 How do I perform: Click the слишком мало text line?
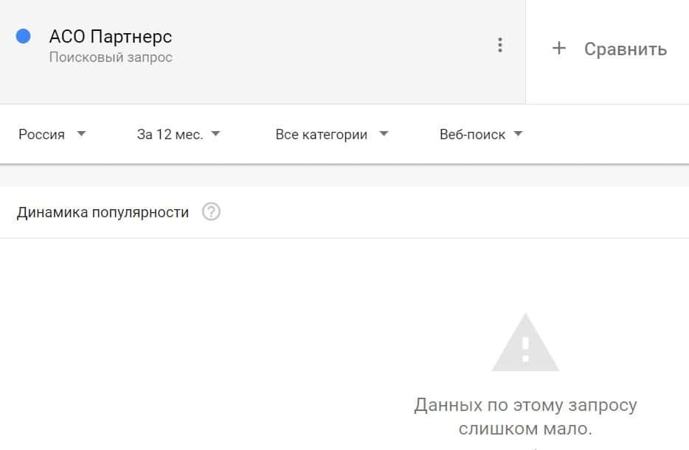point(525,429)
